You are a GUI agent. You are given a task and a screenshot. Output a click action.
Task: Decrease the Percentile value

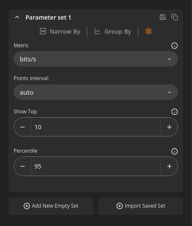click(x=23, y=166)
